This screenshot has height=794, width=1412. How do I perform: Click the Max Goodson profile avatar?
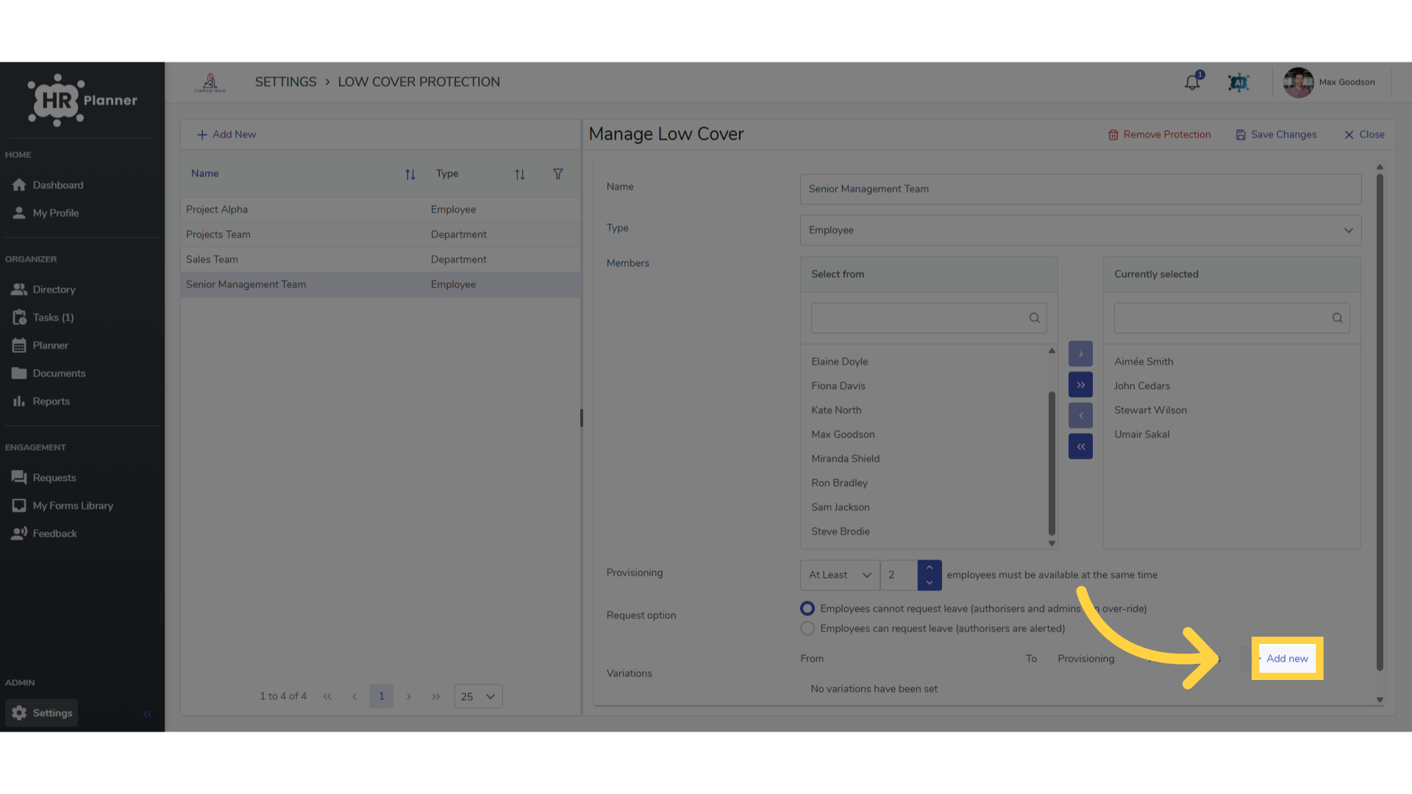click(1298, 82)
